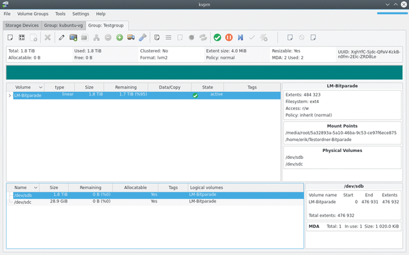The width and height of the screenshot is (409, 255).
Task: Click the blue monitor-with-plus toolbar icon
Action: click(x=74, y=37)
